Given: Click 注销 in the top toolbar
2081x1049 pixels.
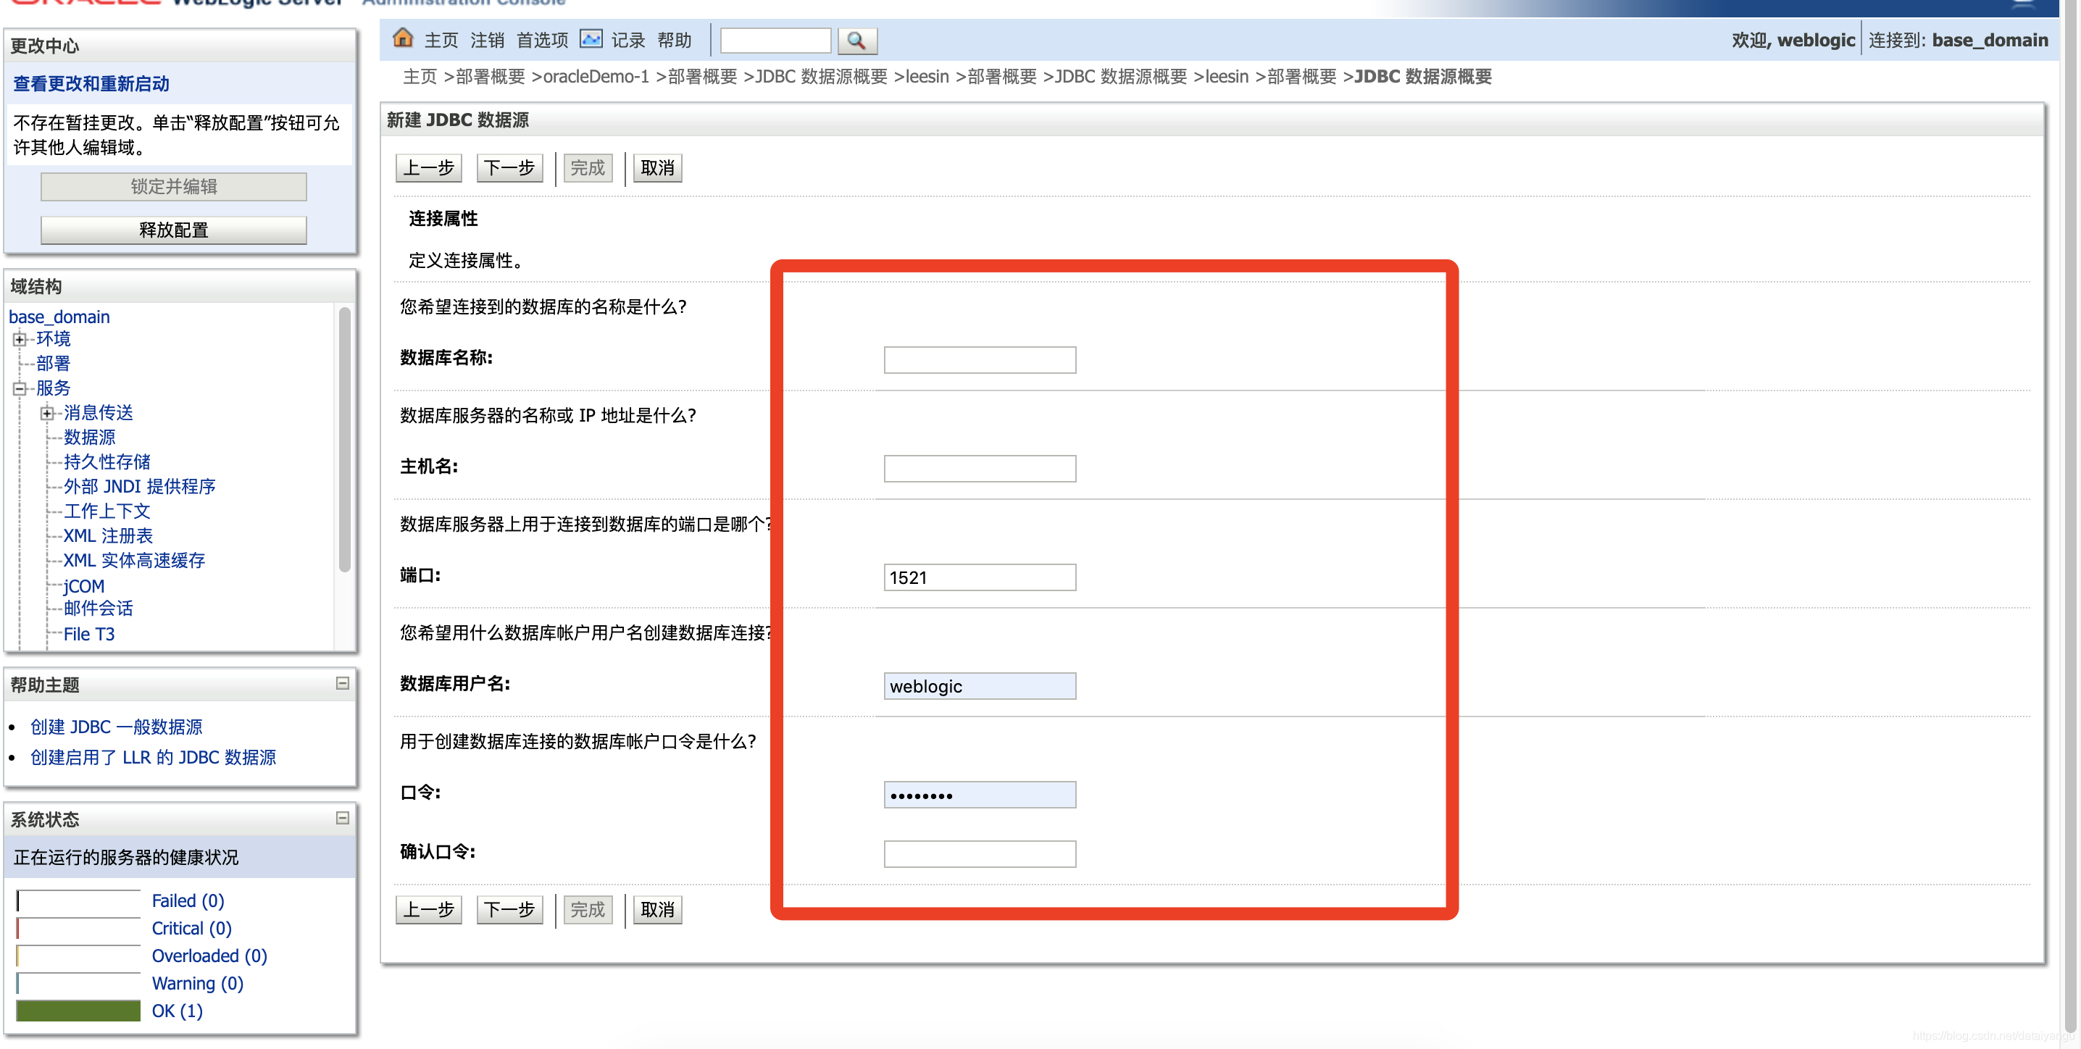Looking at the screenshot, I should pos(487,41).
